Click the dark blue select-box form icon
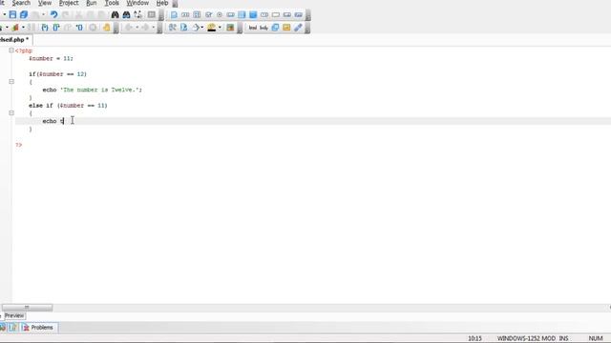 (x=253, y=15)
